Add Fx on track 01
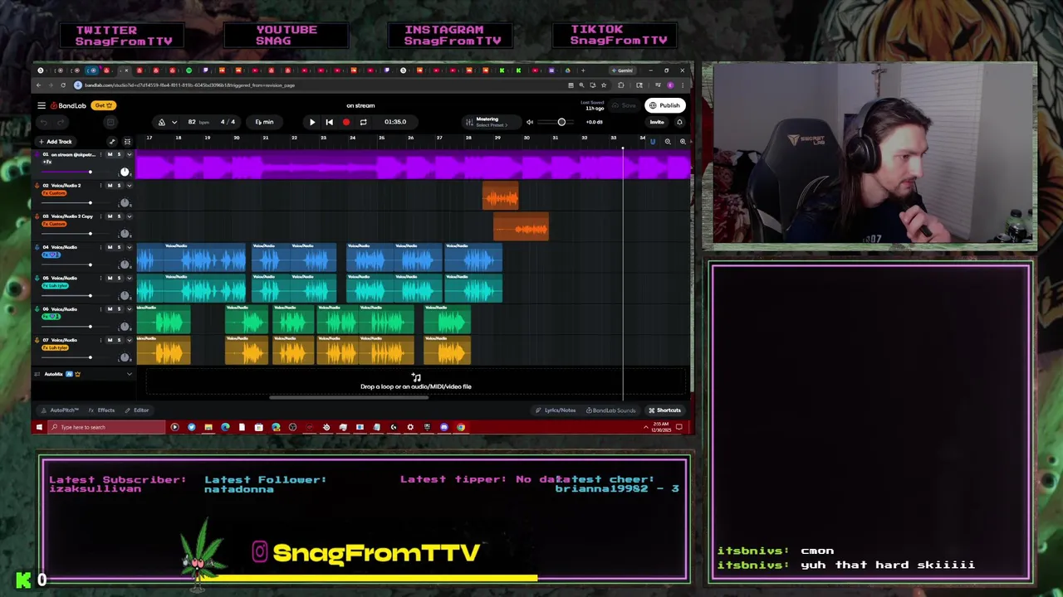 click(47, 162)
